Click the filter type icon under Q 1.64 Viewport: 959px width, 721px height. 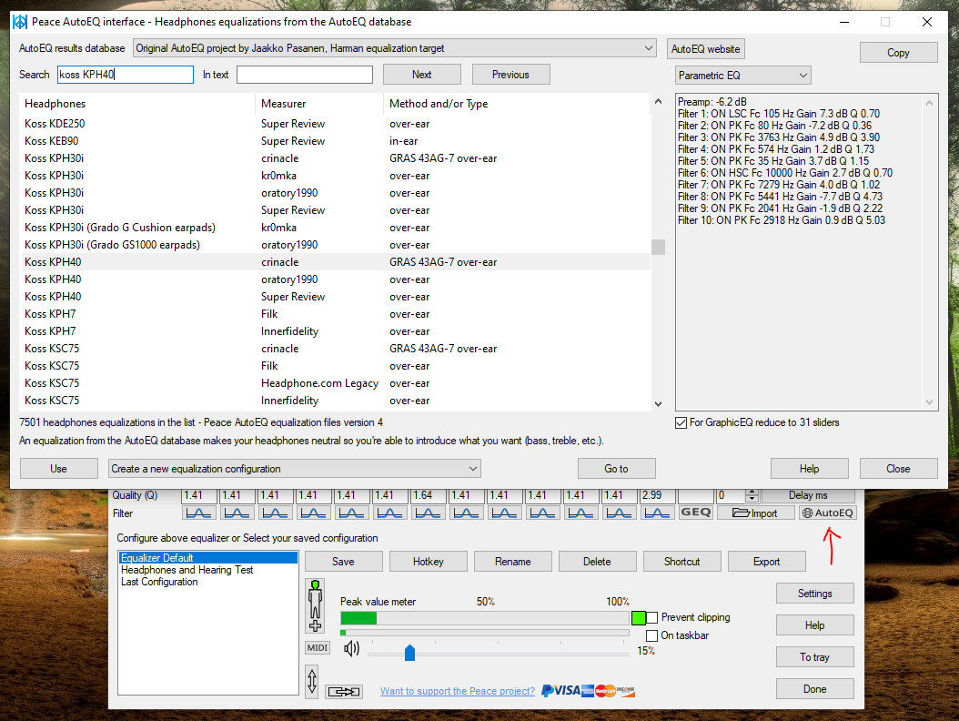coord(428,513)
